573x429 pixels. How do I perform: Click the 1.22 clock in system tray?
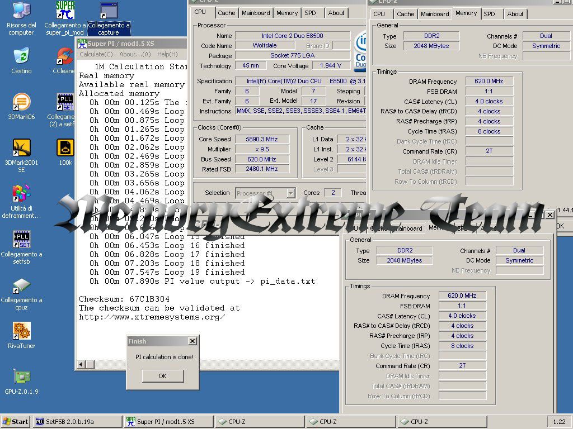[559, 422]
